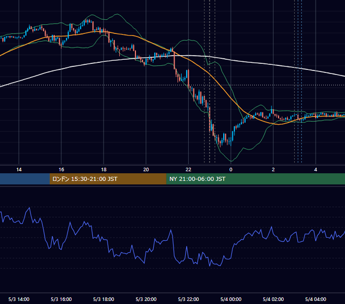Click the '14' hour axis label

[x=19, y=170]
